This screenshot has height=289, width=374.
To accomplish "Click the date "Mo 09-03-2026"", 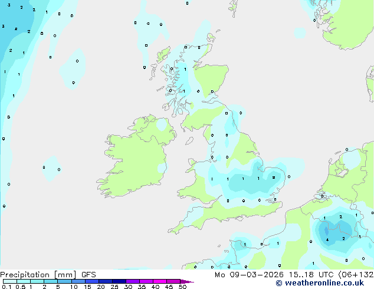I will tap(249, 275).
